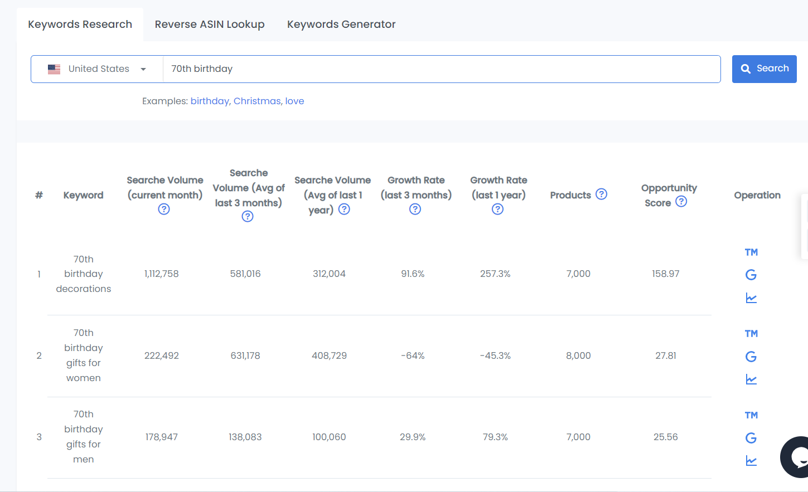
Task: Open trademark check for 70th birthday decorations
Action: 751,252
